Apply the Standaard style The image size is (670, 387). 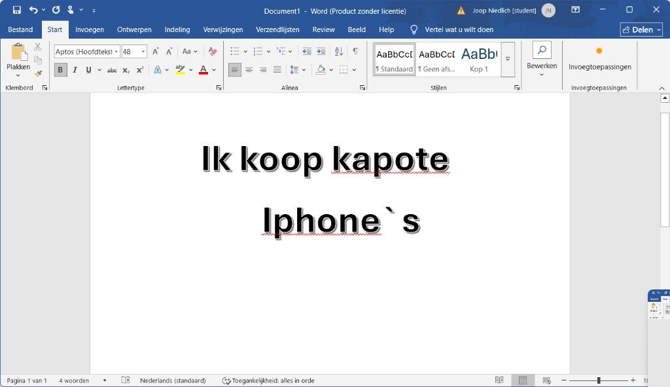[x=395, y=60]
